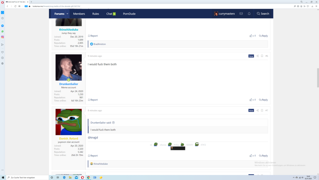Open the inbox envelope icon
This screenshot has width=319, height=180.
[x=241, y=14]
